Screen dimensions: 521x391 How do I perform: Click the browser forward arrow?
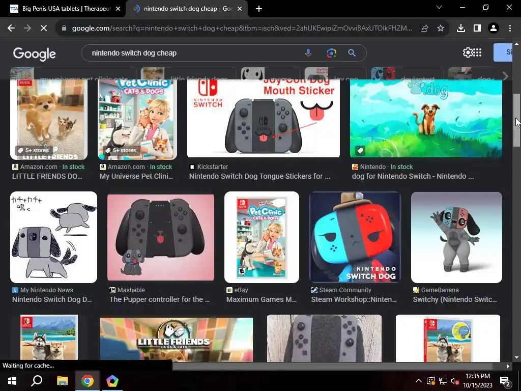27,29
